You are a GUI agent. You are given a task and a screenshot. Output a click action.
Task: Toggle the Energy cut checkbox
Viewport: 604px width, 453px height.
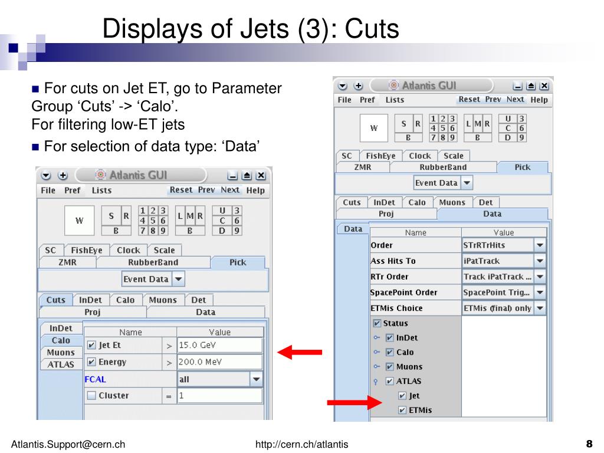click(91, 362)
